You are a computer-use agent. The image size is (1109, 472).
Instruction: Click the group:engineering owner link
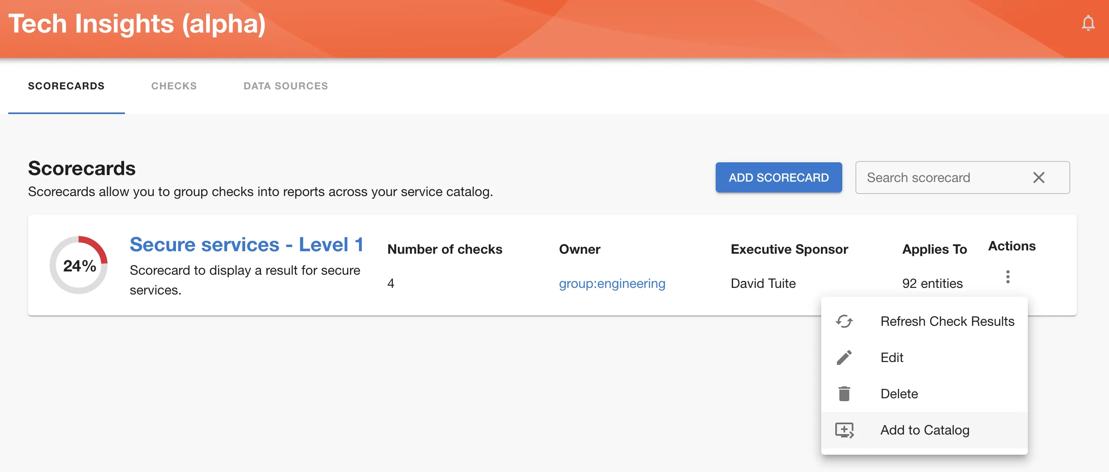point(612,283)
